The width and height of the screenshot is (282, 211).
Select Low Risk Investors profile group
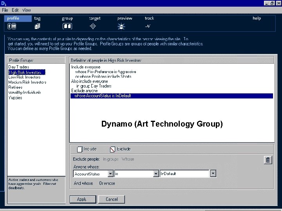click(24, 77)
